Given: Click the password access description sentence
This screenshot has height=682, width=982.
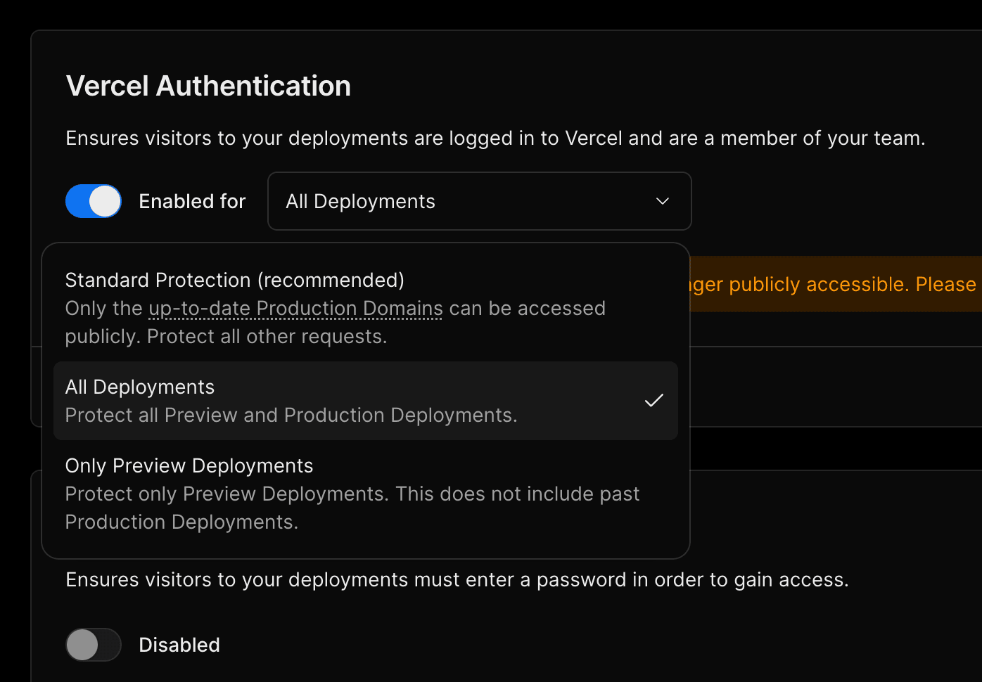Looking at the screenshot, I should (457, 579).
